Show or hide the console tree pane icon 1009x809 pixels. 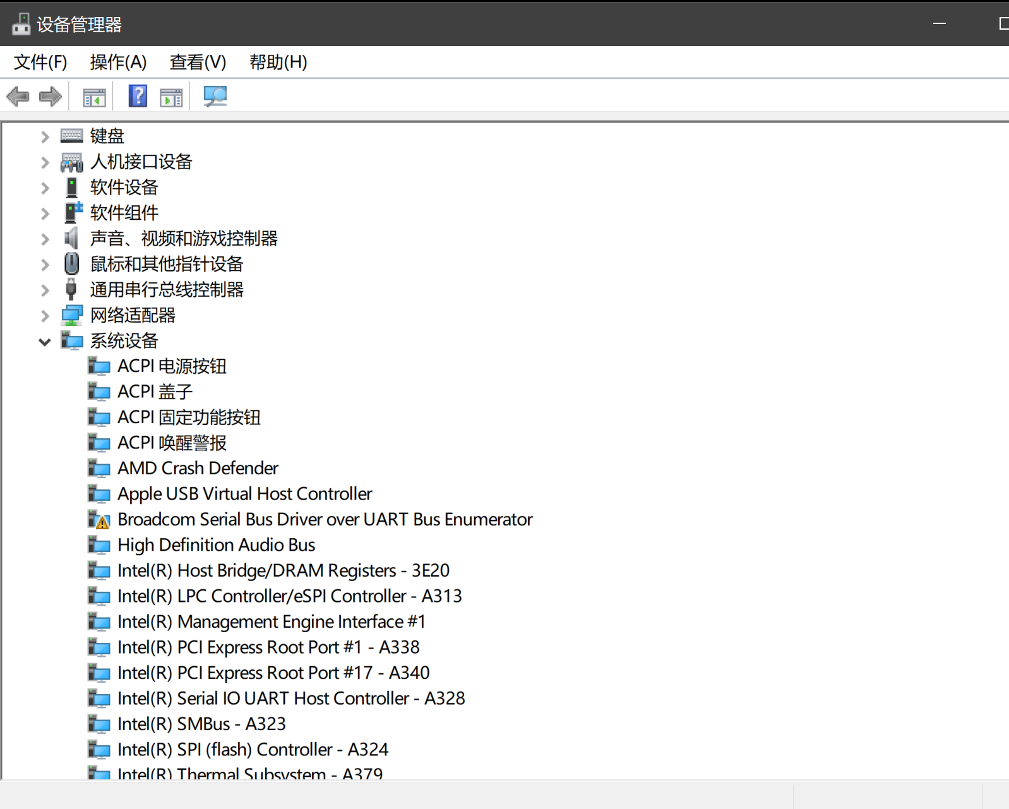pyautogui.click(x=94, y=97)
